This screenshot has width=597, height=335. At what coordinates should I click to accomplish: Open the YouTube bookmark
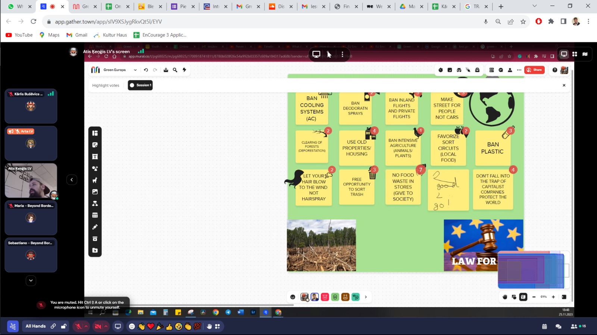pyautogui.click(x=19, y=35)
